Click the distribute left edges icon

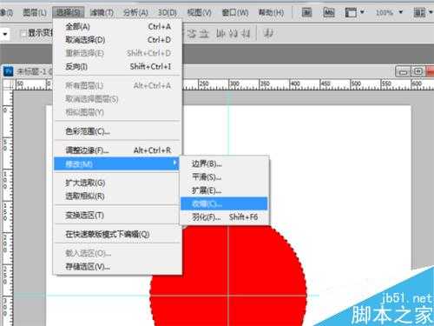click(220, 34)
